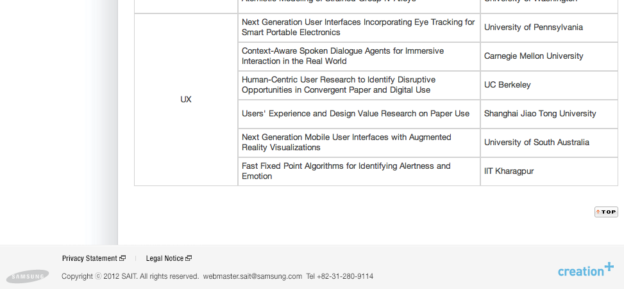Open the Legal Notice link
This screenshot has width=624, height=289.
pyautogui.click(x=164, y=258)
